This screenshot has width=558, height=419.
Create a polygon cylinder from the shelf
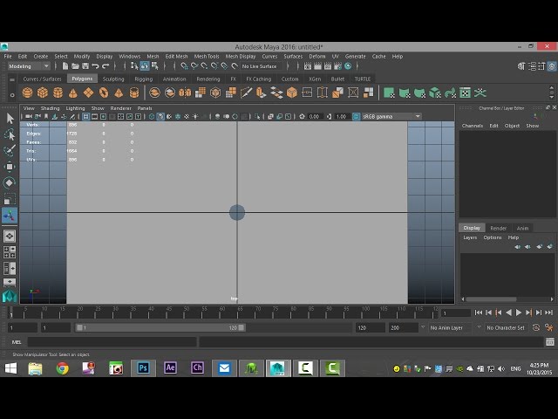tap(58, 93)
